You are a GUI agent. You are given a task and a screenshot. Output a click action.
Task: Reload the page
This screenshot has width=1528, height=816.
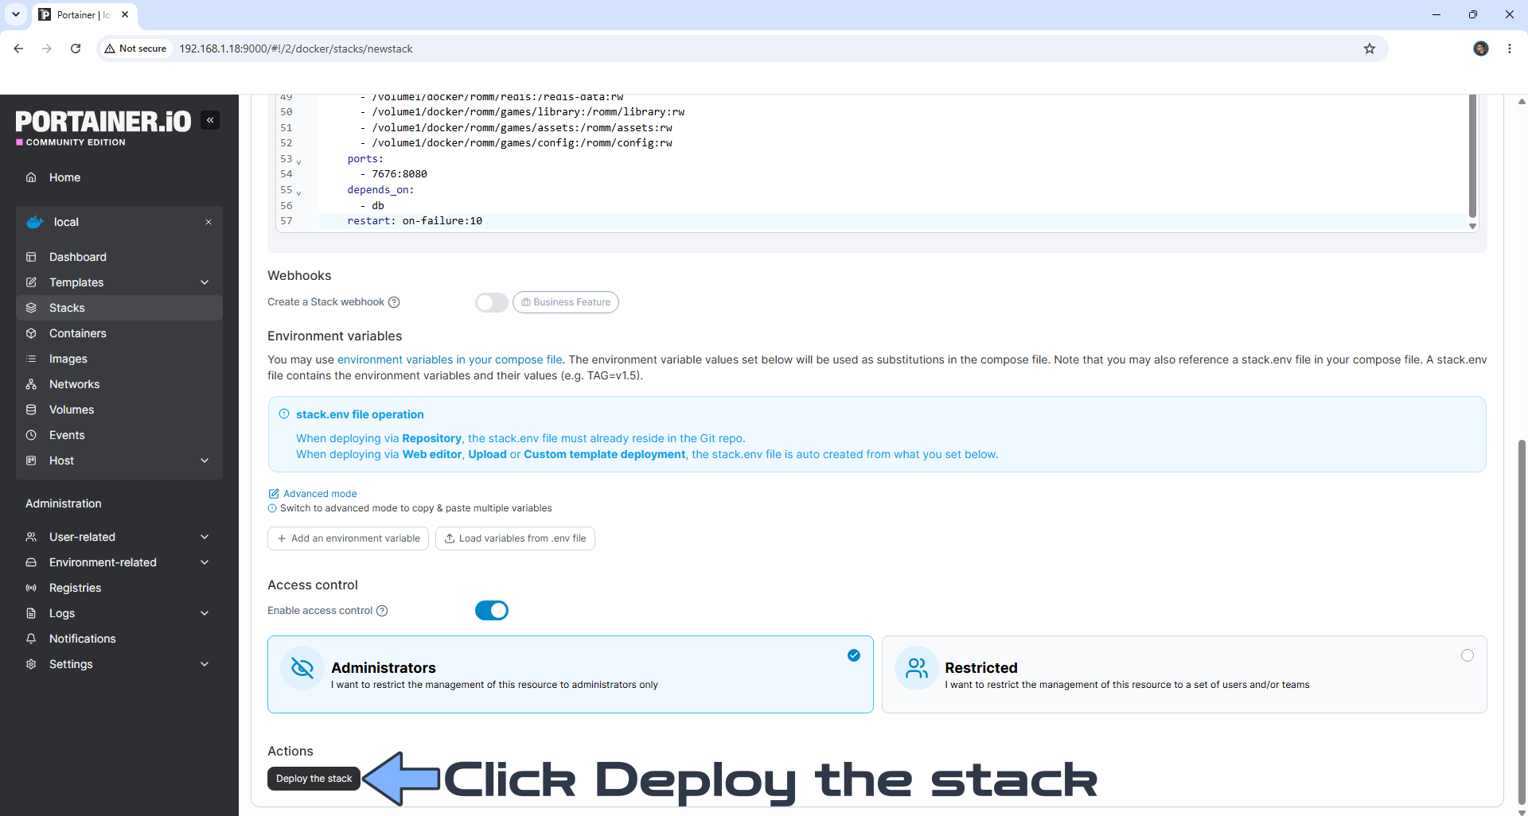point(76,49)
